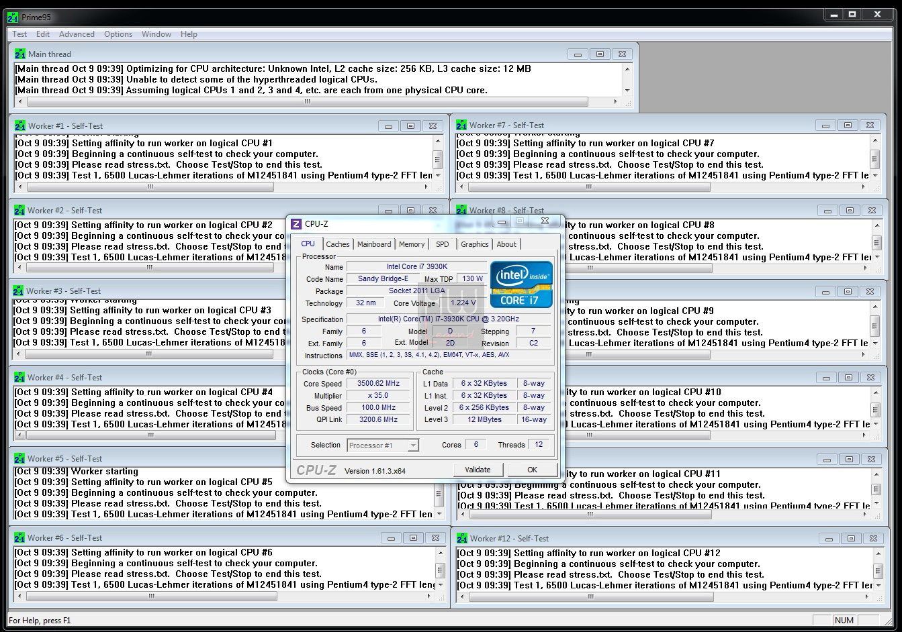The height and width of the screenshot is (632, 902).
Task: Switch to the Mainboard tab in CPU-Z
Action: coord(374,244)
